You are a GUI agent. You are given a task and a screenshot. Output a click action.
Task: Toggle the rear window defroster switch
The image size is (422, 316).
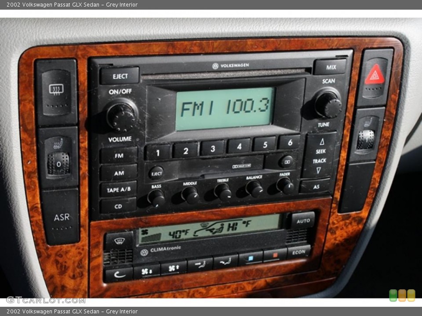[x=56, y=93]
